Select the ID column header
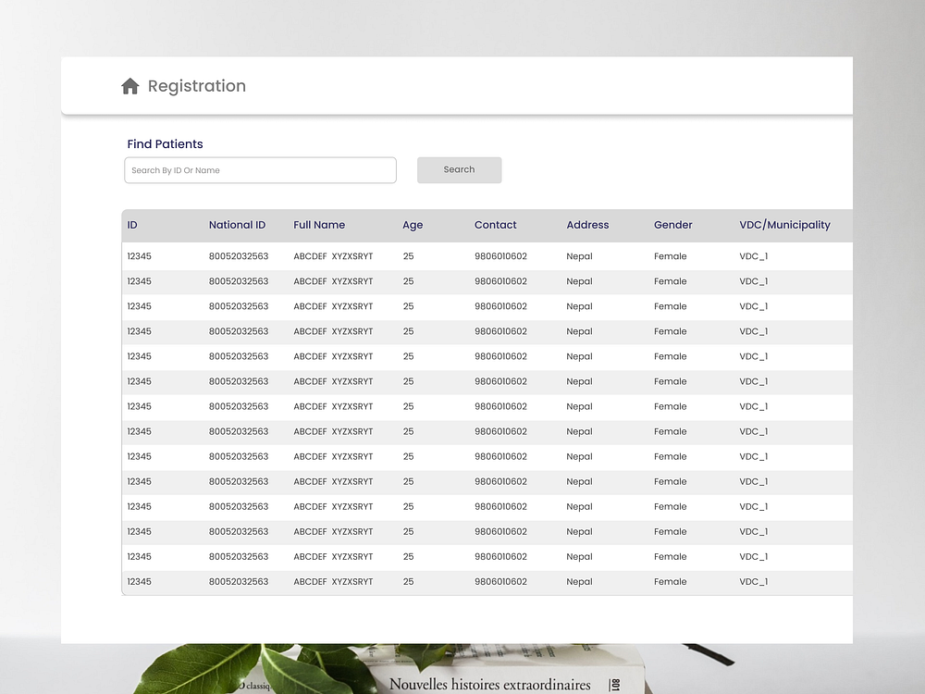The image size is (925, 694). 132,225
